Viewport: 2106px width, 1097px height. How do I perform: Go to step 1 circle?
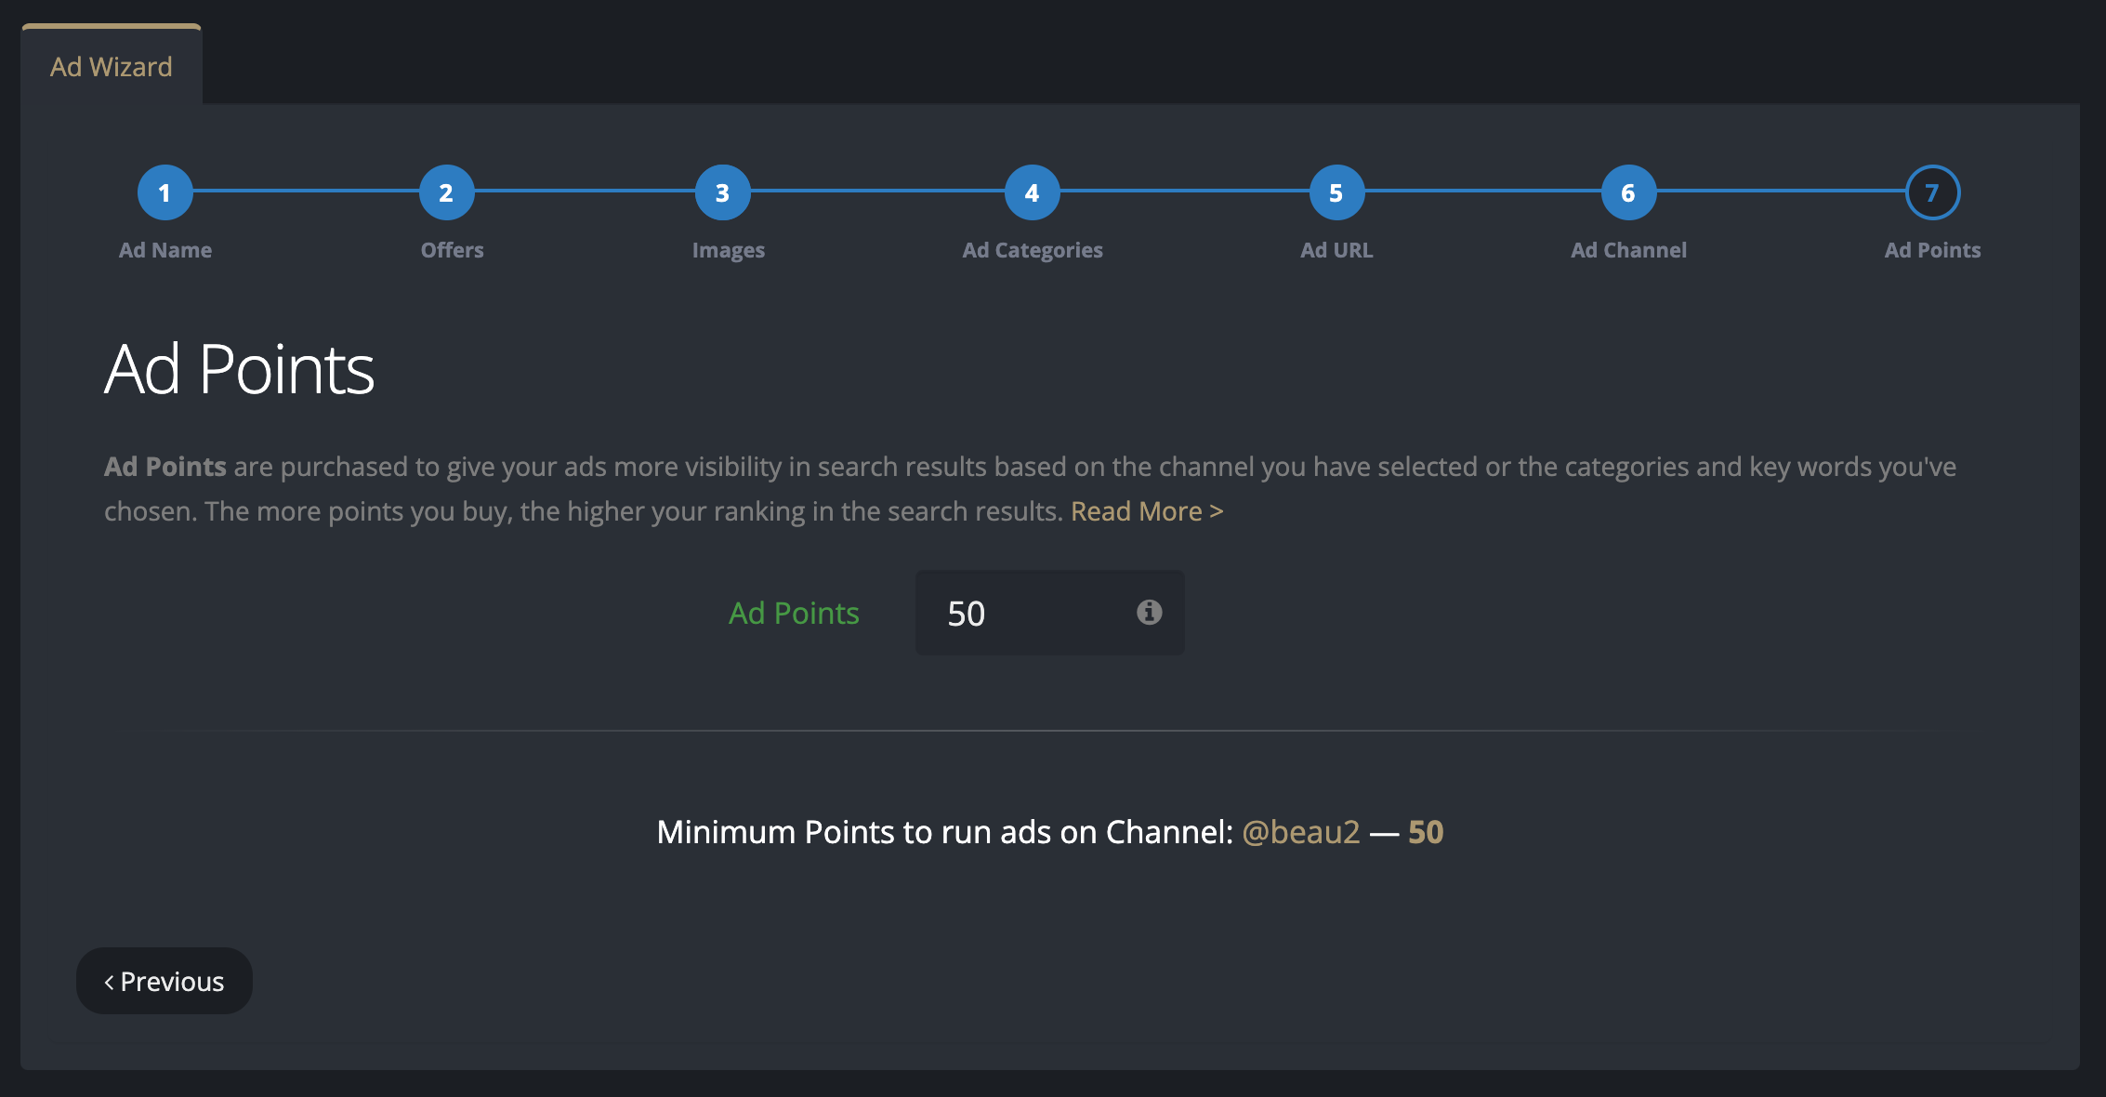click(x=165, y=192)
